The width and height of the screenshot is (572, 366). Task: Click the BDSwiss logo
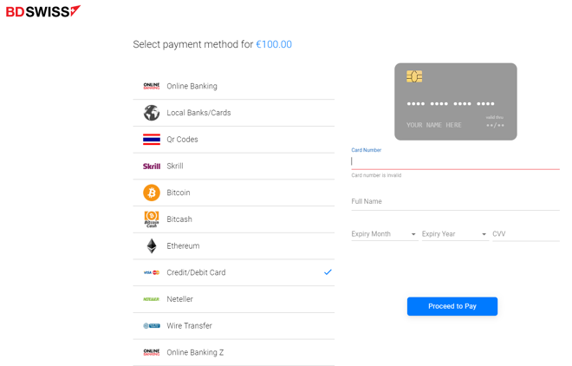(x=43, y=11)
